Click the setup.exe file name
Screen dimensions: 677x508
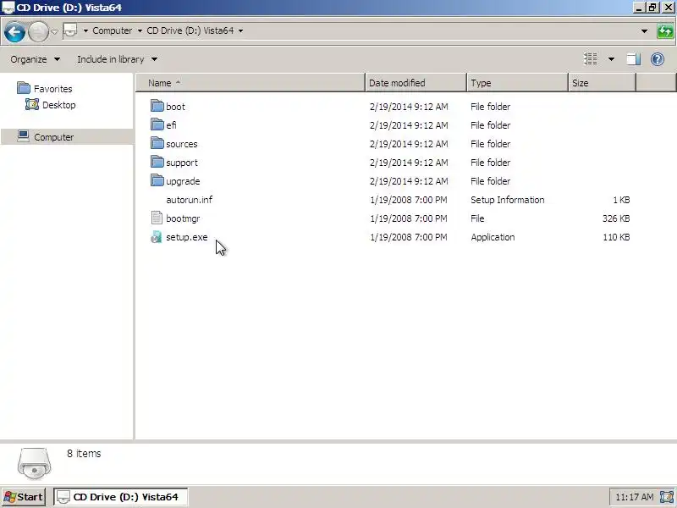click(187, 237)
